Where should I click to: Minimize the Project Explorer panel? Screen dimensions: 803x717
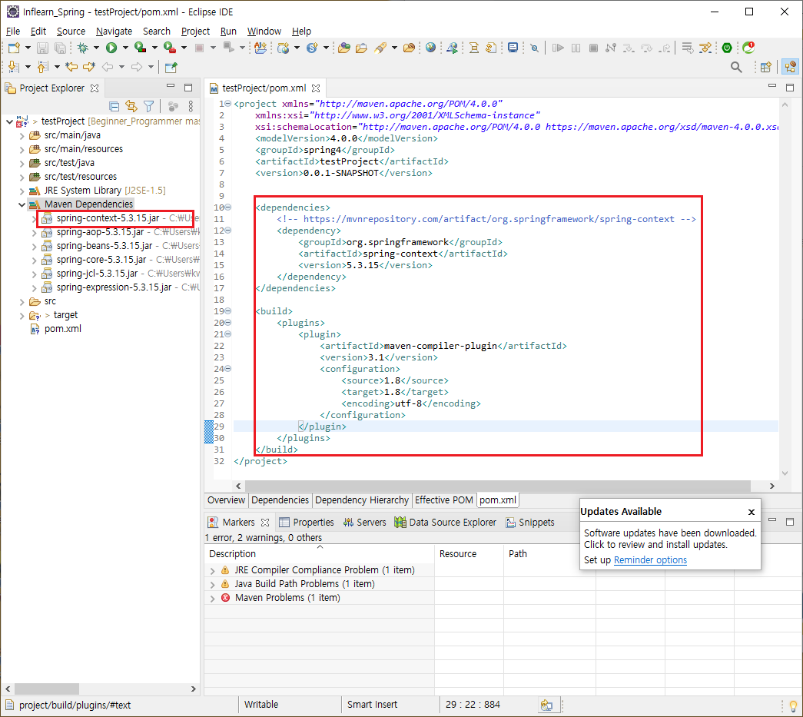[x=171, y=87]
